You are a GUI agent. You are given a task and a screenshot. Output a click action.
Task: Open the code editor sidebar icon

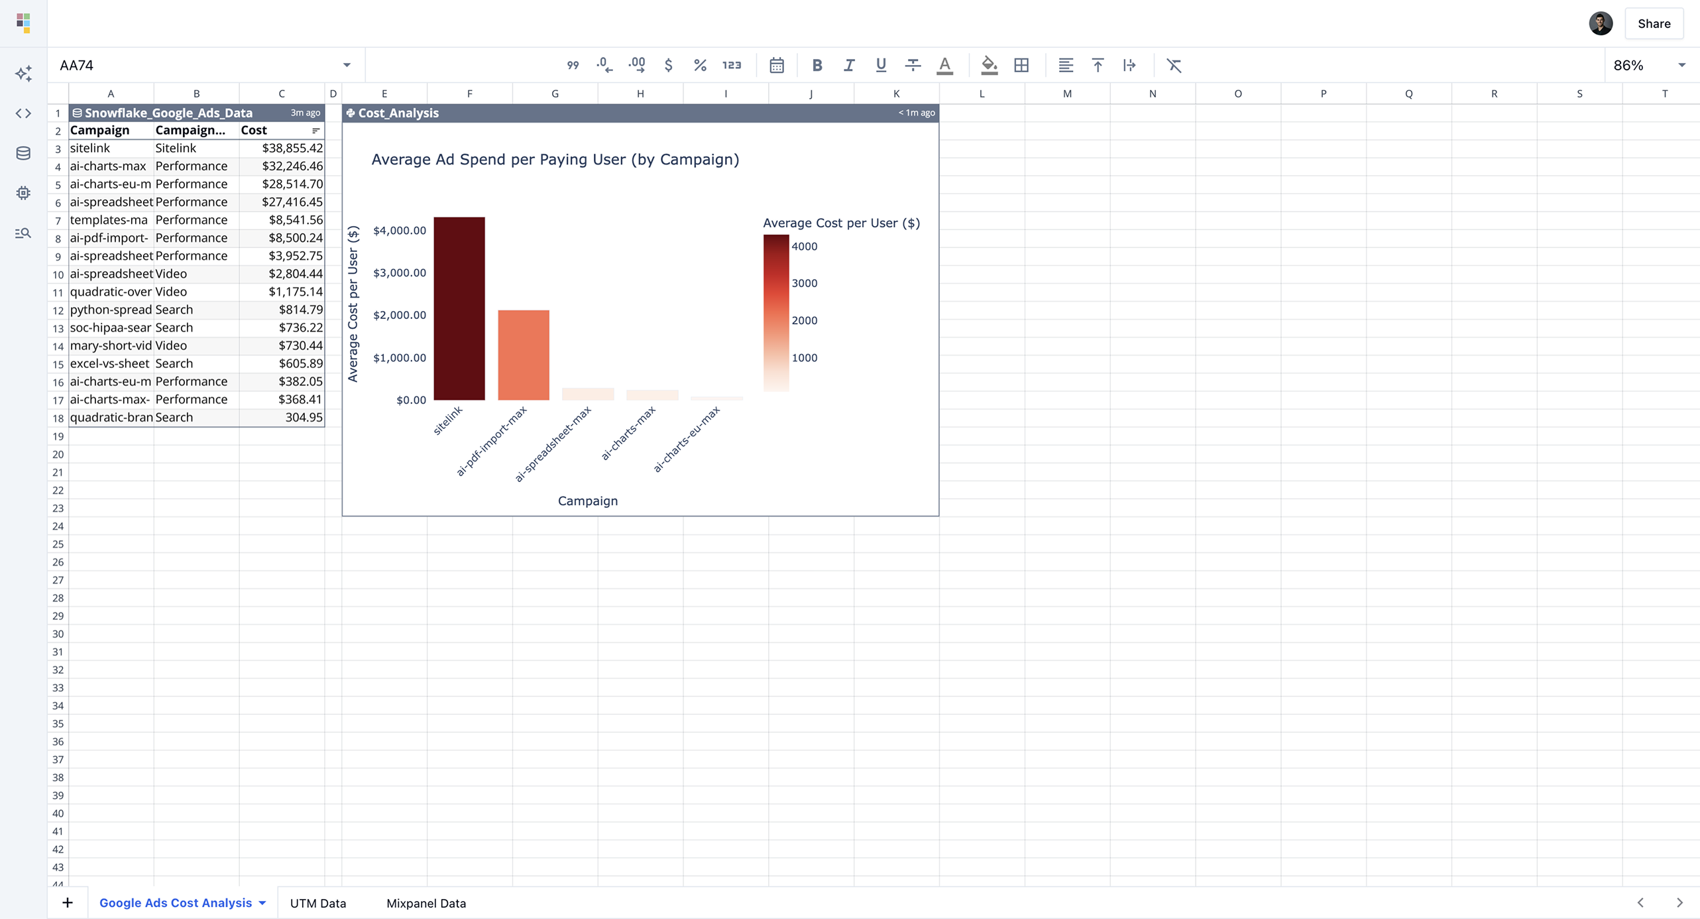[x=23, y=113]
